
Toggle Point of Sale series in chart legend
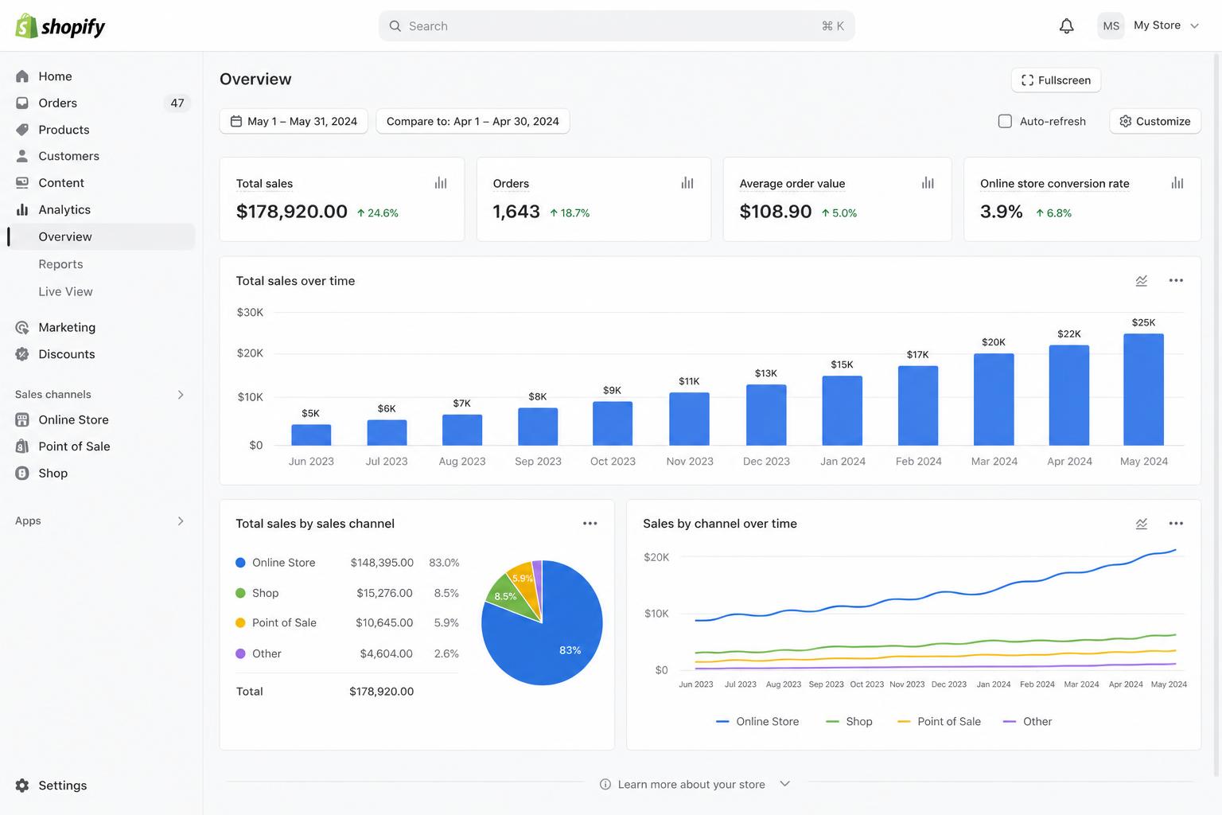pos(939,721)
